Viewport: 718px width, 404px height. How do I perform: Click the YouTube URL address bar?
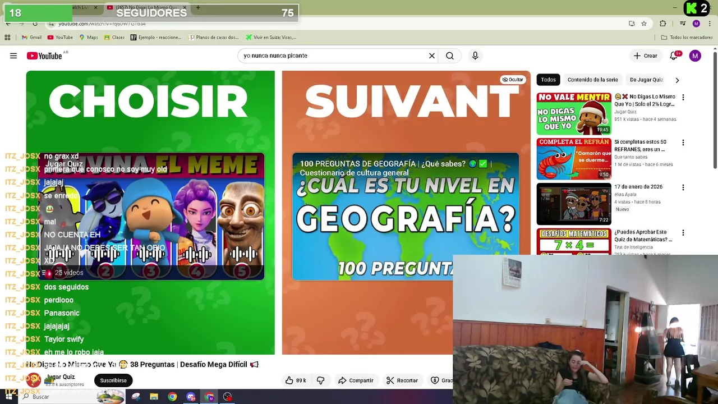[x=337, y=24]
